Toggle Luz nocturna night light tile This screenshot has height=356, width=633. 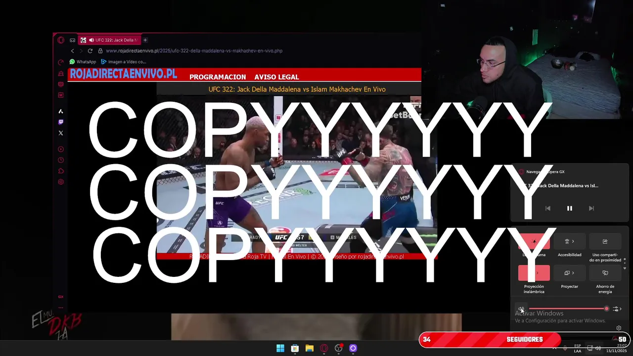534,241
